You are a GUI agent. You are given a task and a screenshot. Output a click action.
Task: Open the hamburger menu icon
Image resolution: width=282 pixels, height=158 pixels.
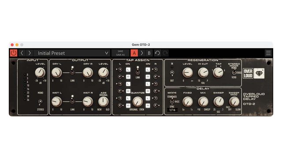(x=268, y=53)
